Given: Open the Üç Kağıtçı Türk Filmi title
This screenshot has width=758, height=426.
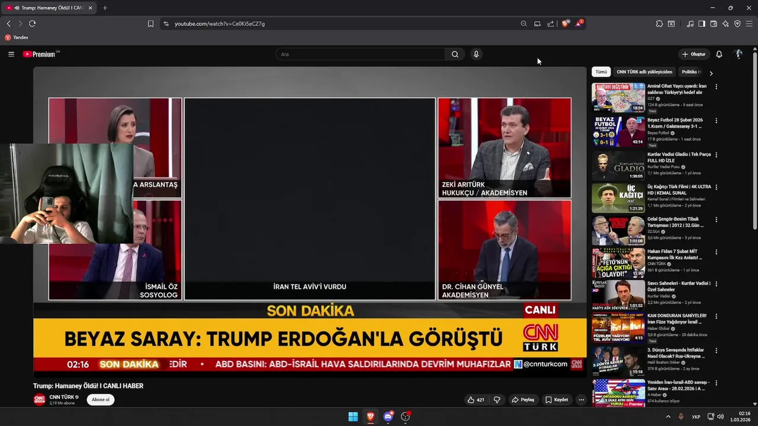Looking at the screenshot, I should coord(679,190).
